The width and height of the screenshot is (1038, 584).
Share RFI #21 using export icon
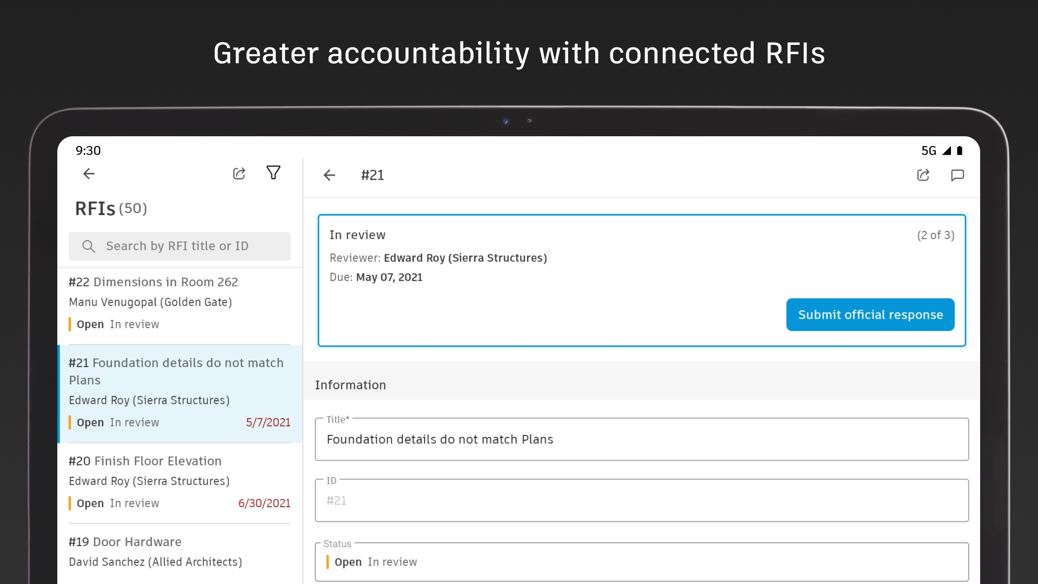click(923, 175)
